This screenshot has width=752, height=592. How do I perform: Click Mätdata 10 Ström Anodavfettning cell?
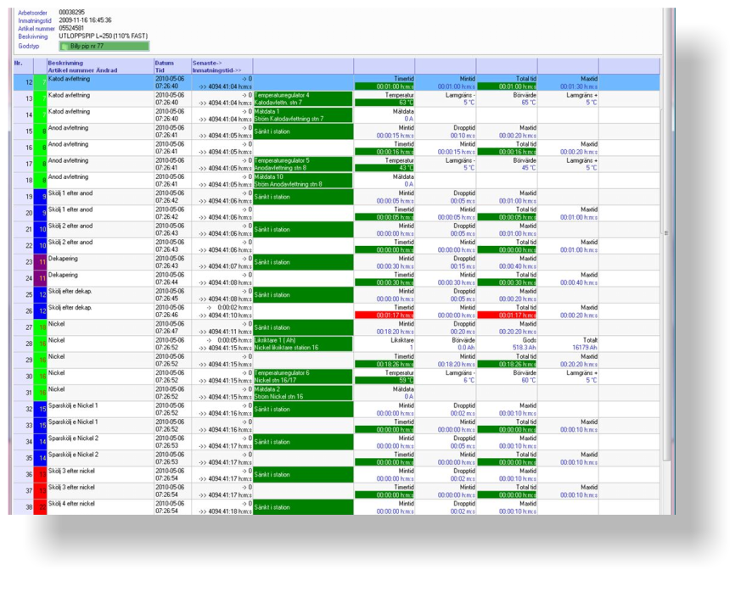[x=302, y=180]
